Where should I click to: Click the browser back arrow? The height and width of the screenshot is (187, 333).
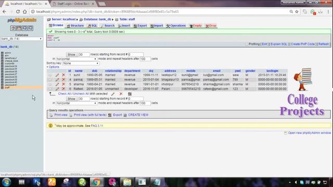[x=5, y=11]
